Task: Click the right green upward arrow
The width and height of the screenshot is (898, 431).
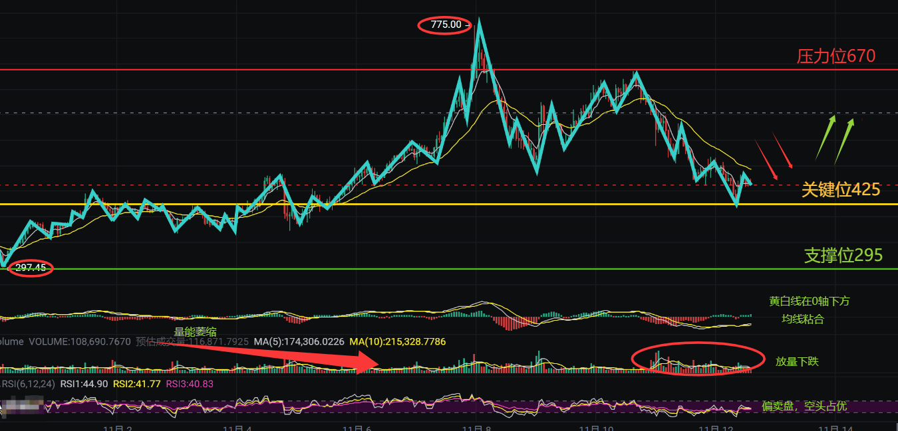Action: (845, 141)
